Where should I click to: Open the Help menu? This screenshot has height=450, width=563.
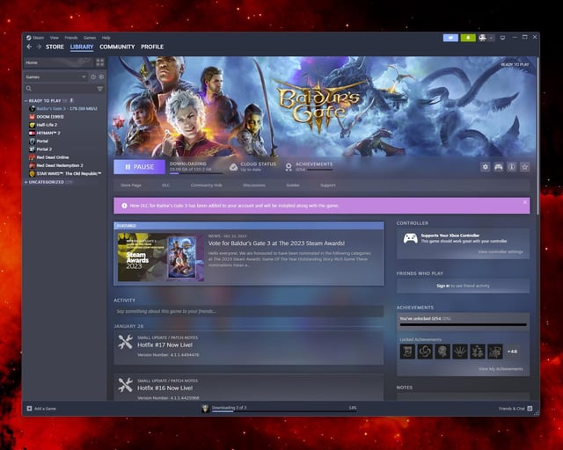(x=106, y=38)
